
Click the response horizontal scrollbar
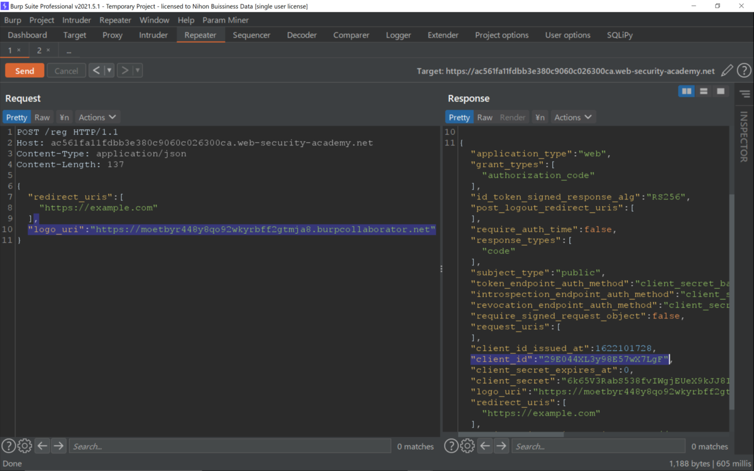click(511, 433)
